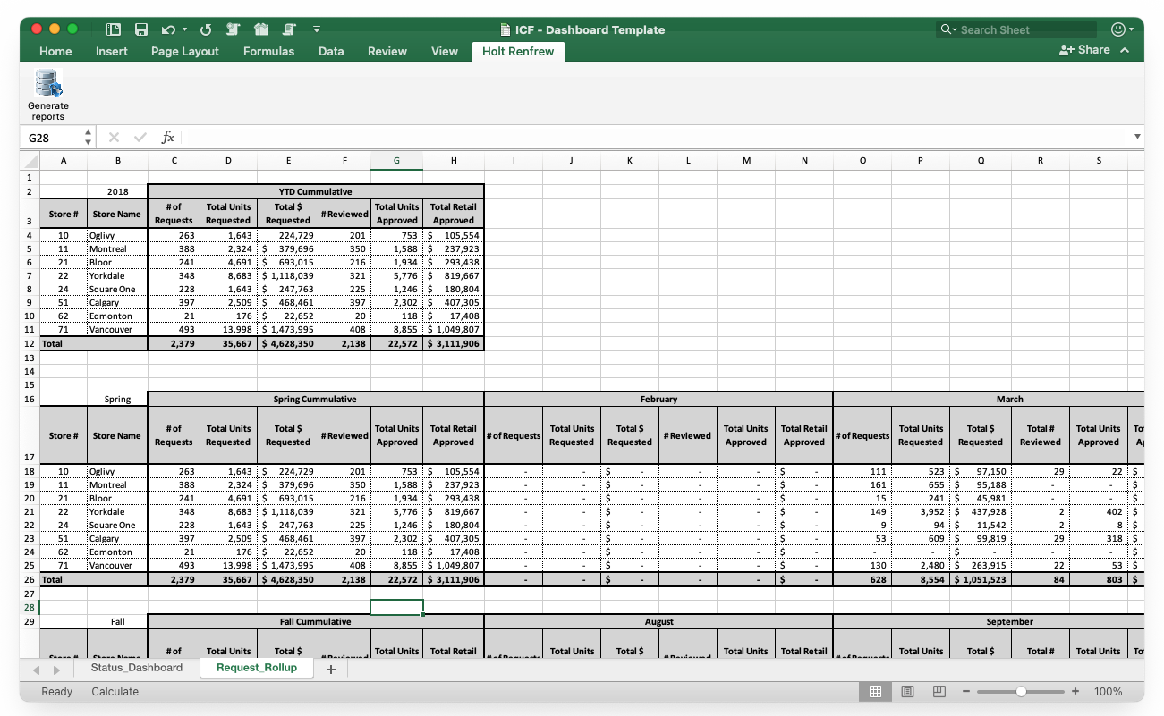1164x716 pixels.
Task: Open the Data ribbon tab
Action: [331, 51]
